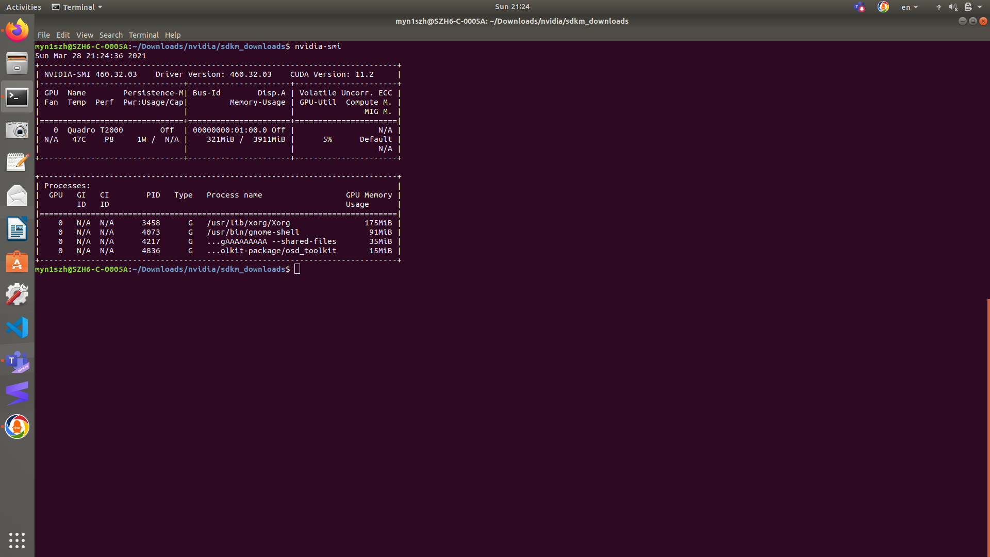Open the 'en' input language dropdown

tap(909, 7)
